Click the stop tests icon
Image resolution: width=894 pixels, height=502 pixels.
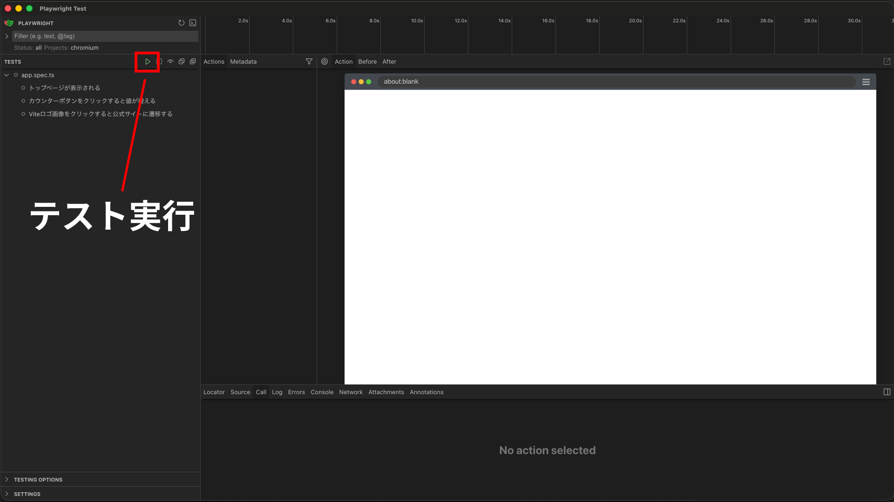(160, 61)
